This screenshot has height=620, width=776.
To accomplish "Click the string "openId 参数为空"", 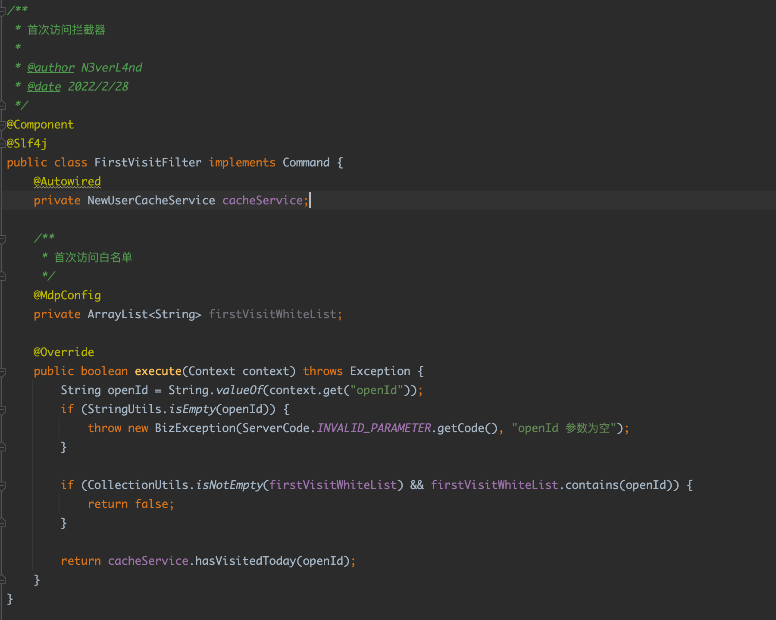I will tap(564, 428).
